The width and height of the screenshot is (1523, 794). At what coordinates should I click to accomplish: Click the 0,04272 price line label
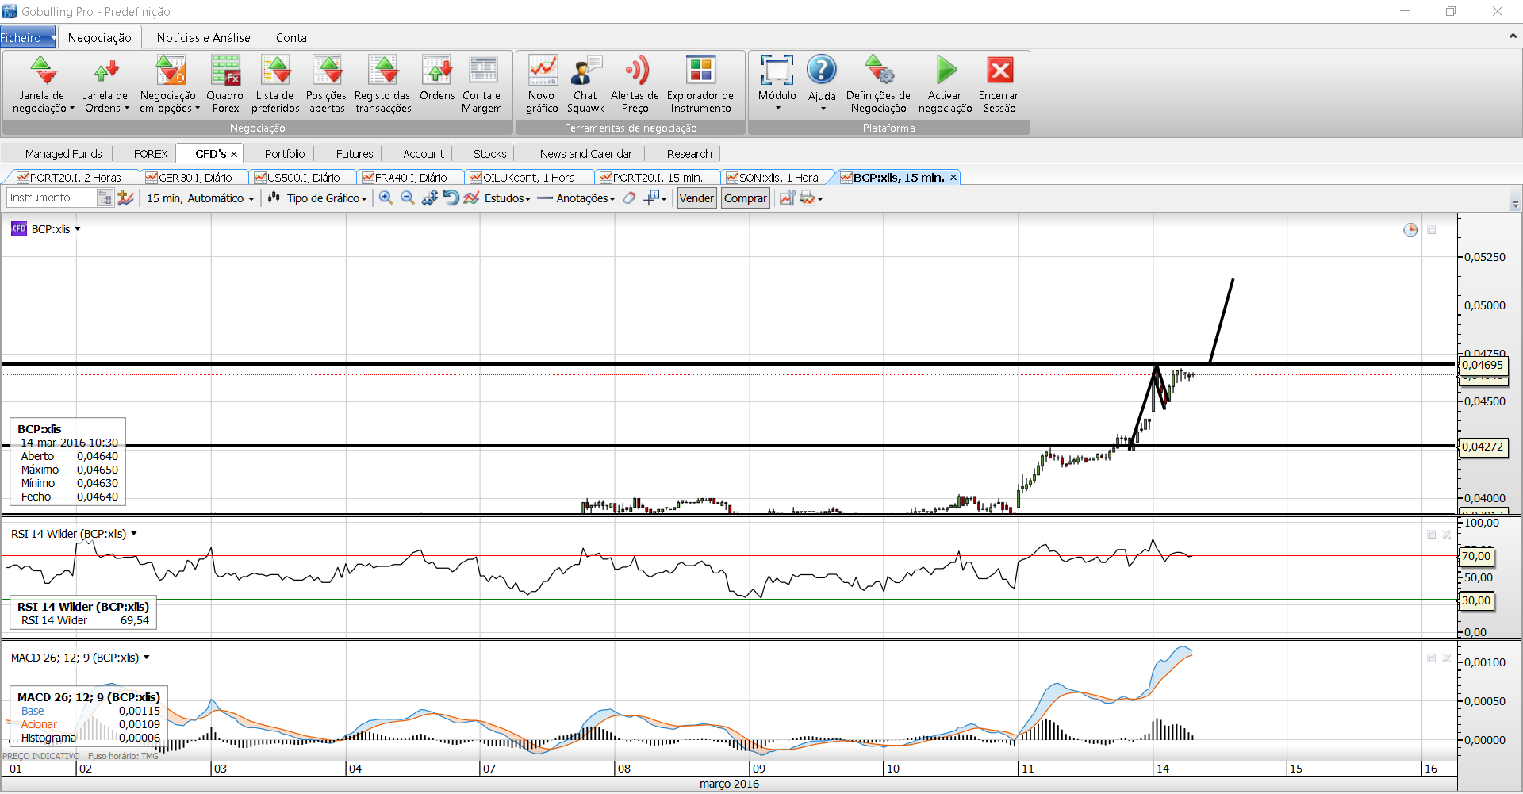tap(1483, 447)
